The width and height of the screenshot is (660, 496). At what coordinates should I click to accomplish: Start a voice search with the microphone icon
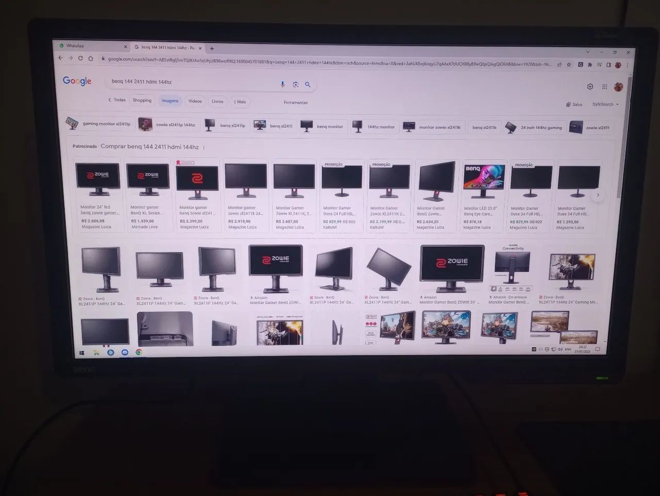pyautogui.click(x=283, y=84)
